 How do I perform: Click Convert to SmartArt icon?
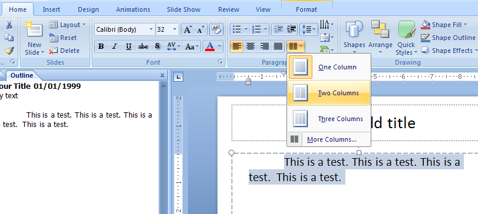coord(327,49)
